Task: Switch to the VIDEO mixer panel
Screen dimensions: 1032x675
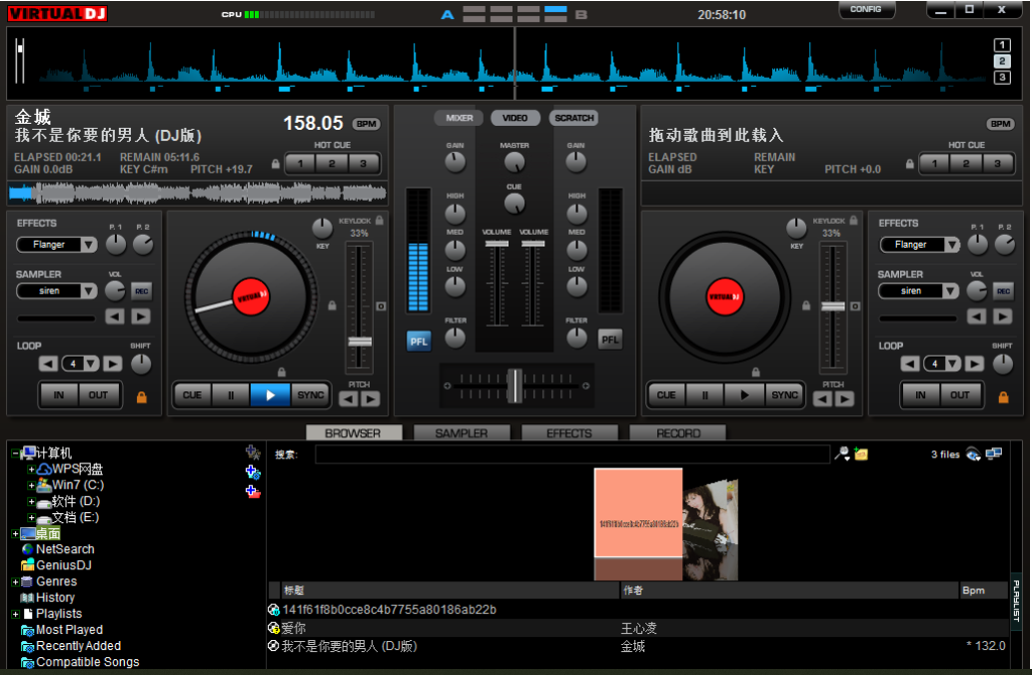Action: [515, 118]
